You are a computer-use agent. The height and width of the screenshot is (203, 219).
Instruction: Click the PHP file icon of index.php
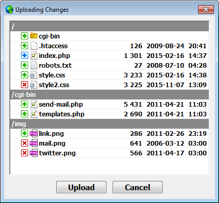[34, 55]
